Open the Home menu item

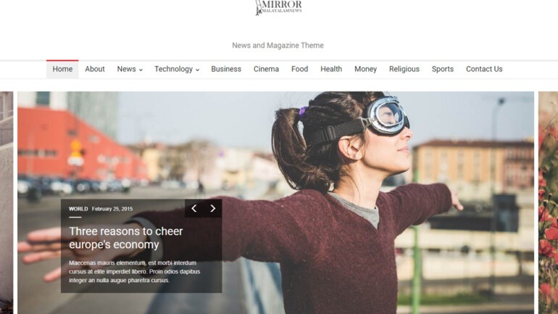tap(62, 70)
